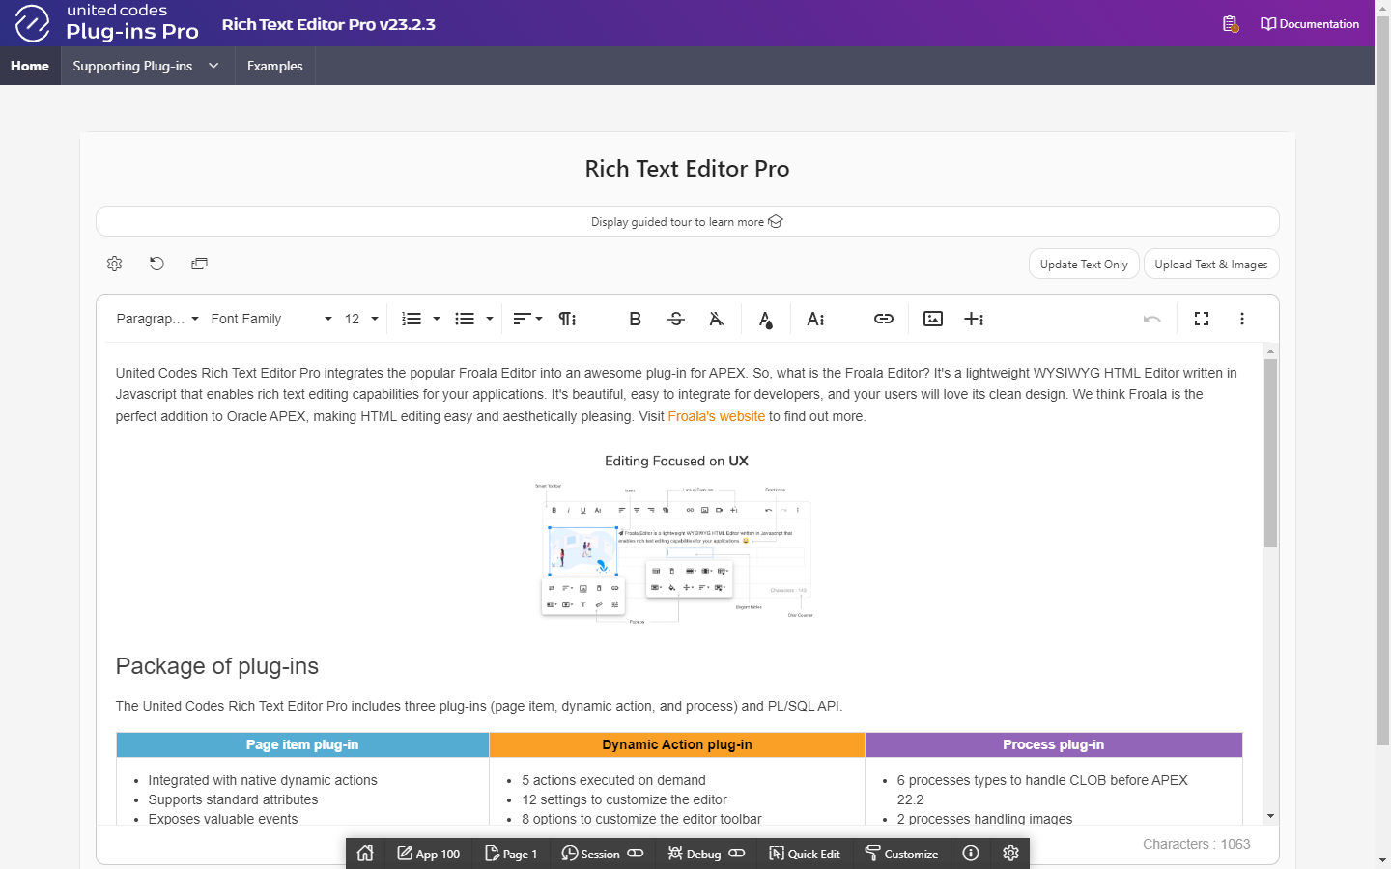Insert an ordered numbered list
1391x869 pixels.
(x=412, y=319)
